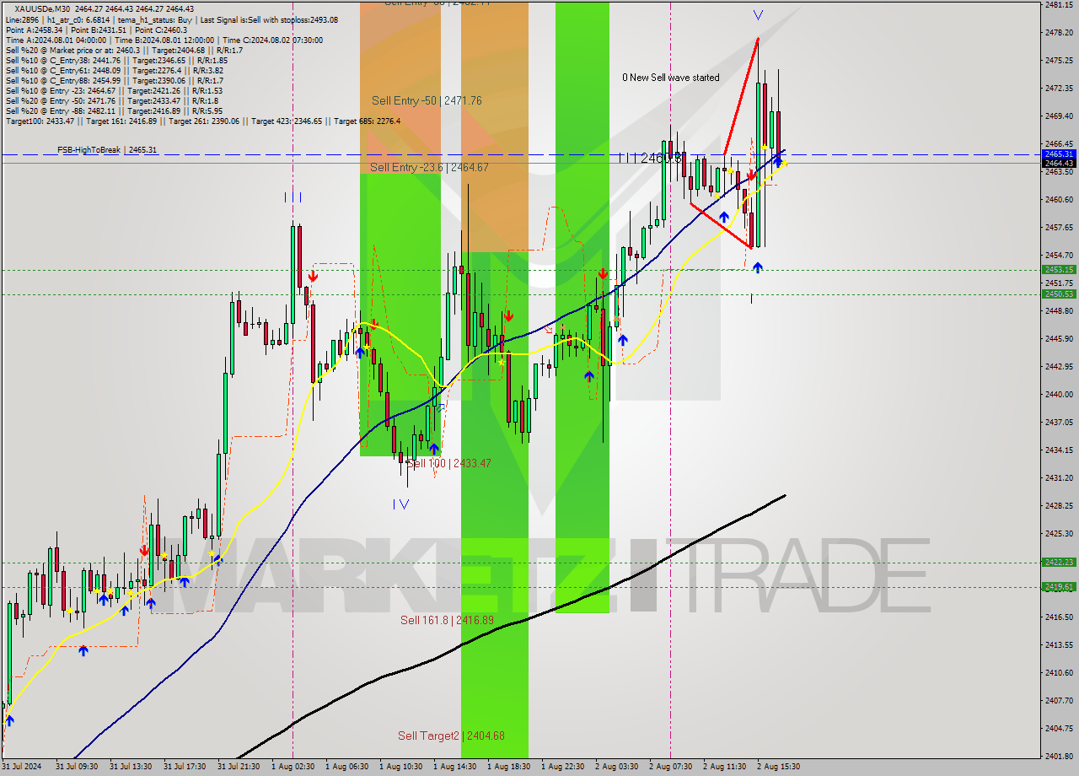The height and width of the screenshot is (776, 1079).
Task: Click the 2478.20 price axis label
Action: 1059,32
